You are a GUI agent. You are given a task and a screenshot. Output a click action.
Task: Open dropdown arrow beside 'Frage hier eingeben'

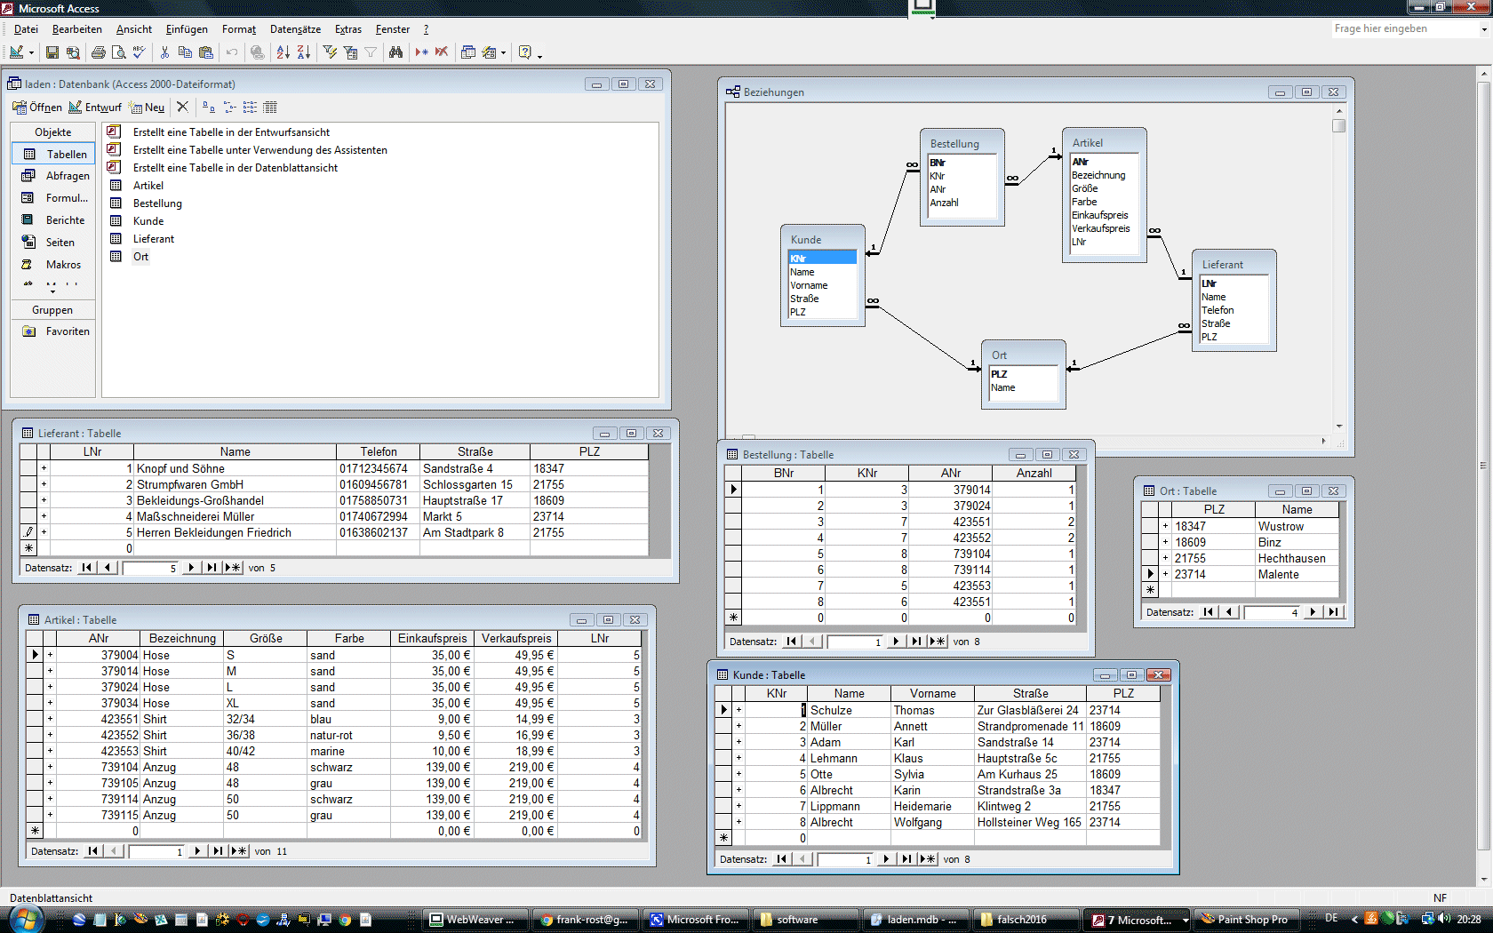coord(1483,29)
